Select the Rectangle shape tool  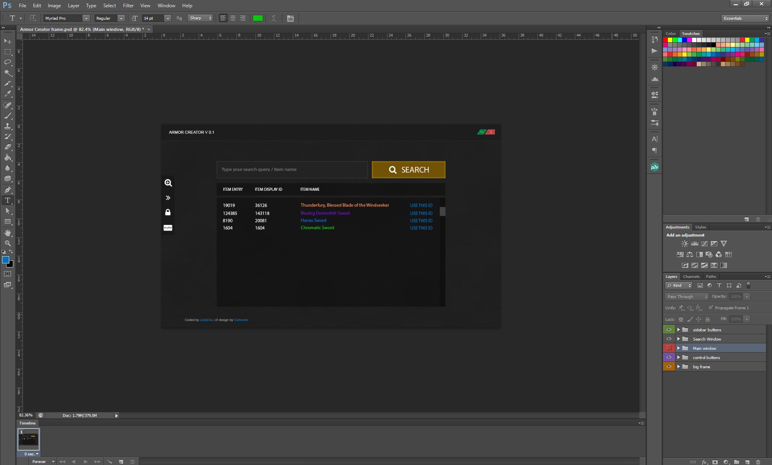tap(8, 222)
